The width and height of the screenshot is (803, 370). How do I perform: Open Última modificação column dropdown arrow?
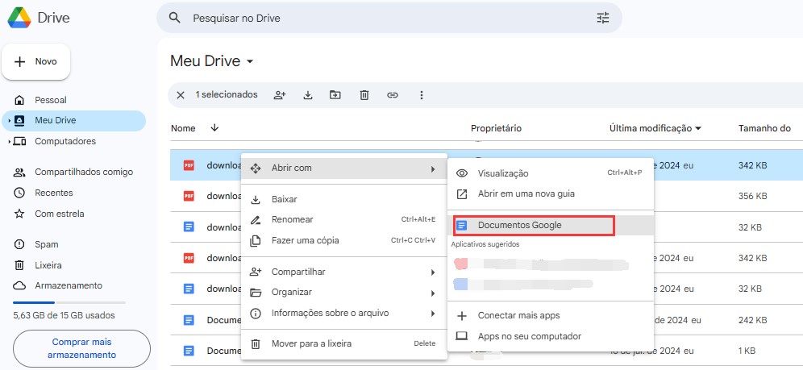[x=698, y=128]
